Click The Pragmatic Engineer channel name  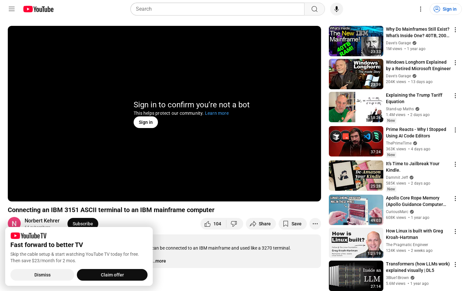point(407,245)
